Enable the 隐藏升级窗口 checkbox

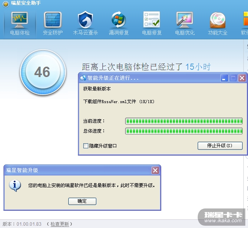pyautogui.click(x=86, y=146)
